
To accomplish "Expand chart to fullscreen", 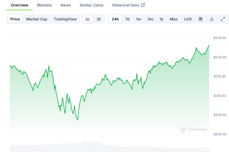I will [x=223, y=19].
